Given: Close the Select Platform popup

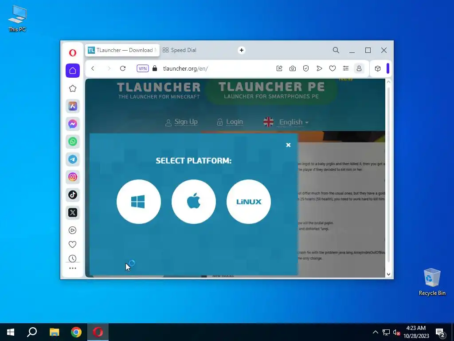Looking at the screenshot, I should coord(288,145).
